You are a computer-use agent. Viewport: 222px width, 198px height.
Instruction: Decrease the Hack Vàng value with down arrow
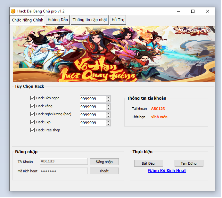pos(108,109)
